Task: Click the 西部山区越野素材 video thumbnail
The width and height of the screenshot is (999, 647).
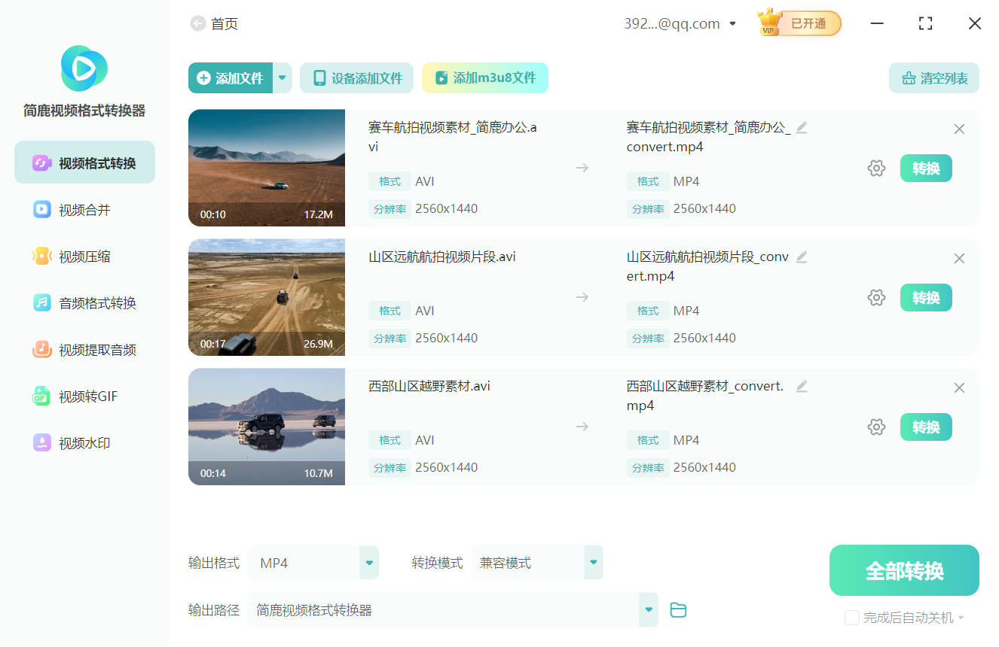Action: pyautogui.click(x=267, y=427)
